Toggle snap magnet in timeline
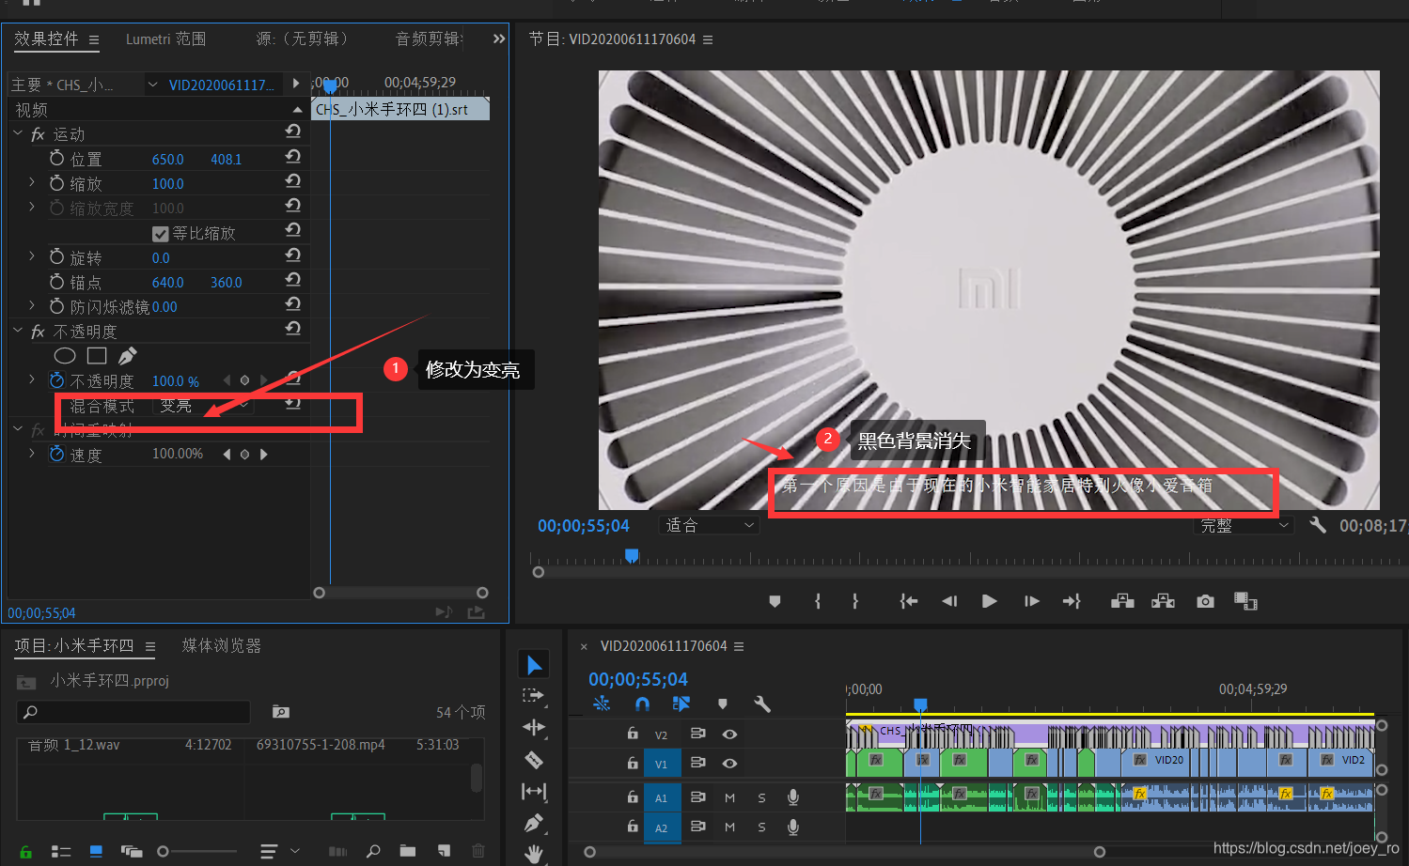 (642, 704)
